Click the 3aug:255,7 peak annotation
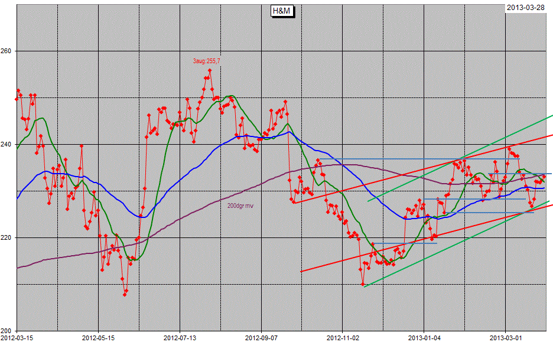The width and height of the screenshot is (553, 342). coord(206,61)
